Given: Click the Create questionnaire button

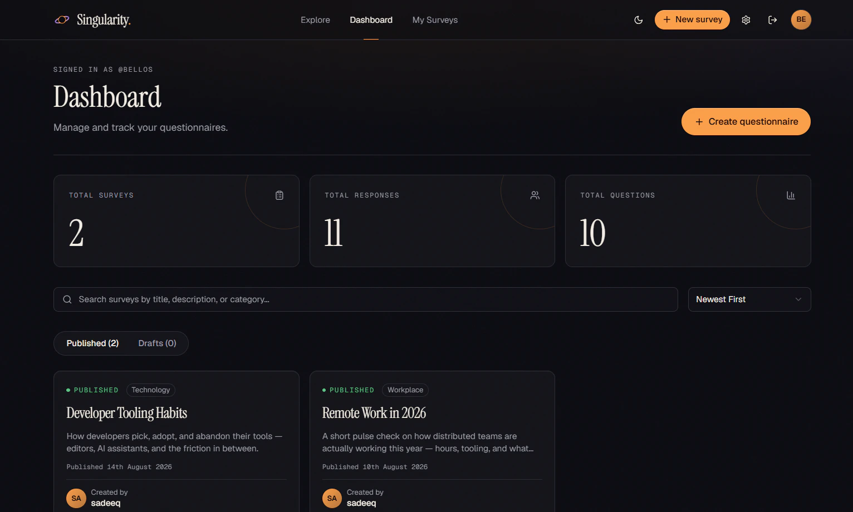Looking at the screenshot, I should tap(746, 121).
